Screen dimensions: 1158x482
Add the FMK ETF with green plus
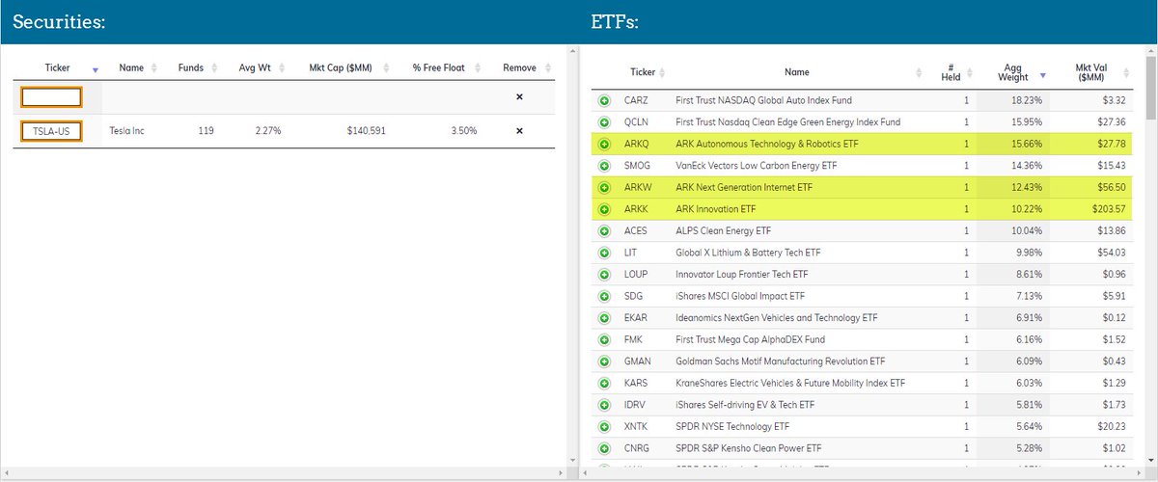tap(604, 339)
